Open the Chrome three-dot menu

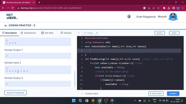tap(183, 8)
